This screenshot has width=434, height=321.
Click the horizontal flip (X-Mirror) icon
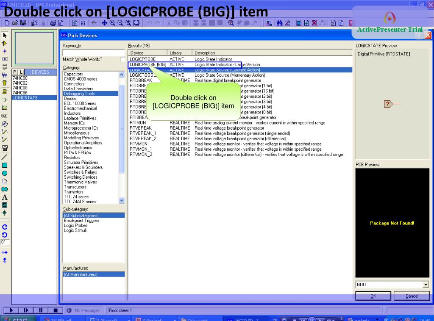tap(5, 252)
